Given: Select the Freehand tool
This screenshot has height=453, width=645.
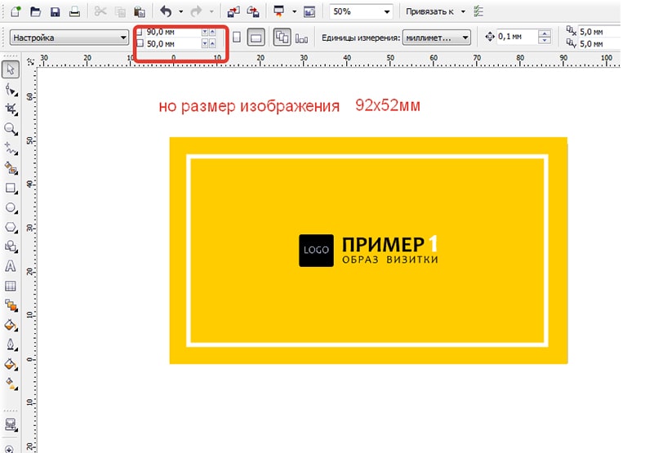Looking at the screenshot, I should point(11,149).
